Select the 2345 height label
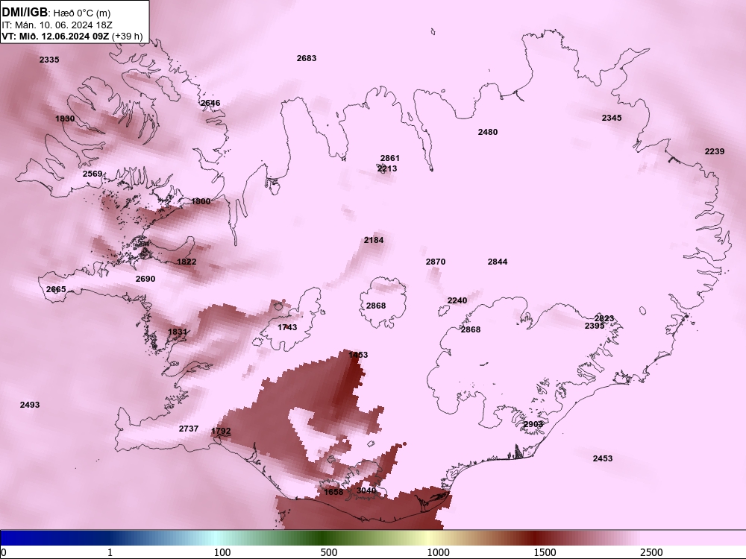This screenshot has width=746, height=559. click(612, 118)
